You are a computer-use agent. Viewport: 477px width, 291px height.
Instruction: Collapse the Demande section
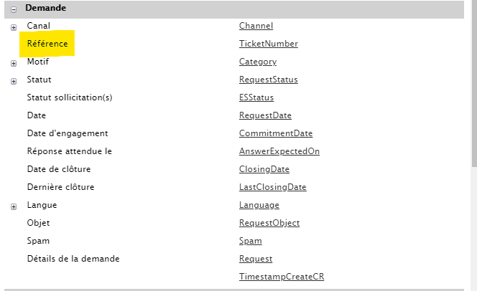[x=14, y=9]
